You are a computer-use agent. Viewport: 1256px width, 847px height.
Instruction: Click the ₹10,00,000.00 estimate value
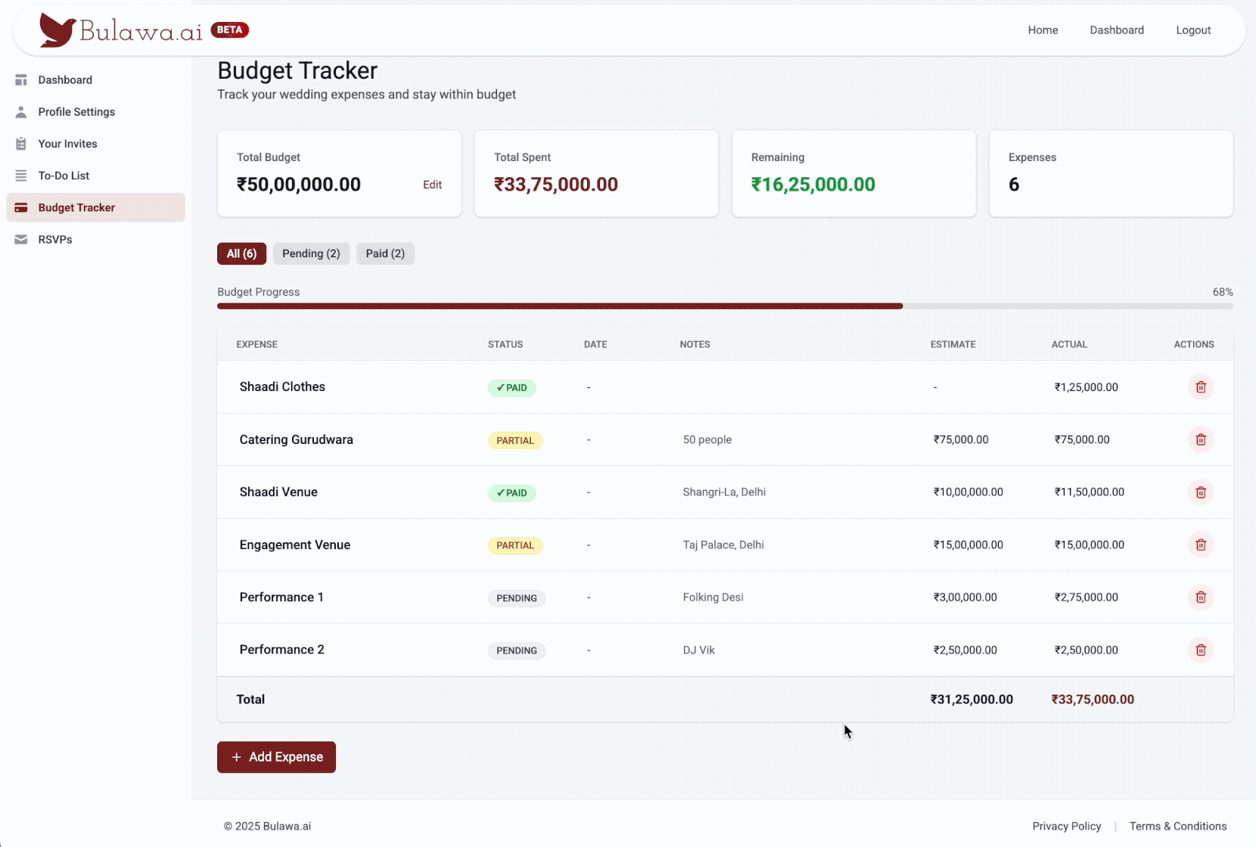point(968,492)
